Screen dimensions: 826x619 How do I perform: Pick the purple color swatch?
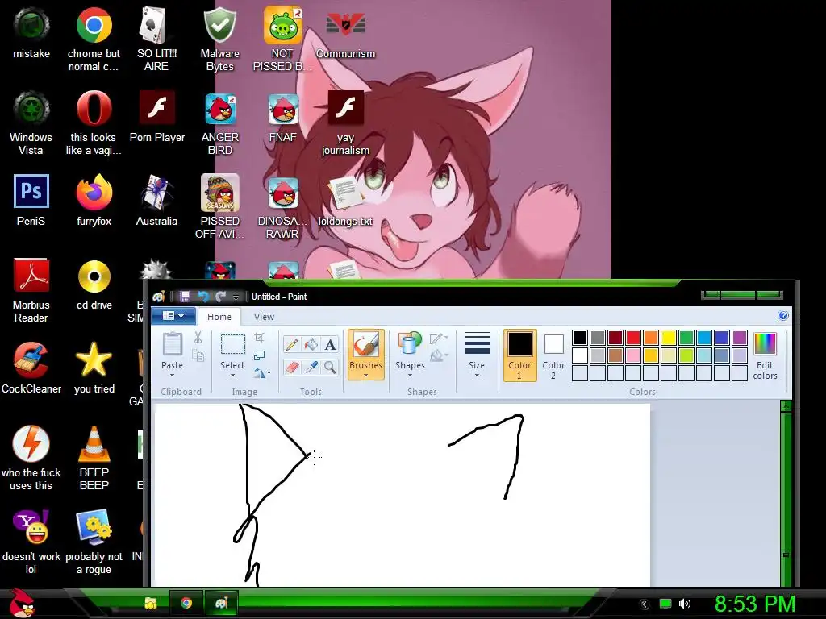click(x=740, y=338)
